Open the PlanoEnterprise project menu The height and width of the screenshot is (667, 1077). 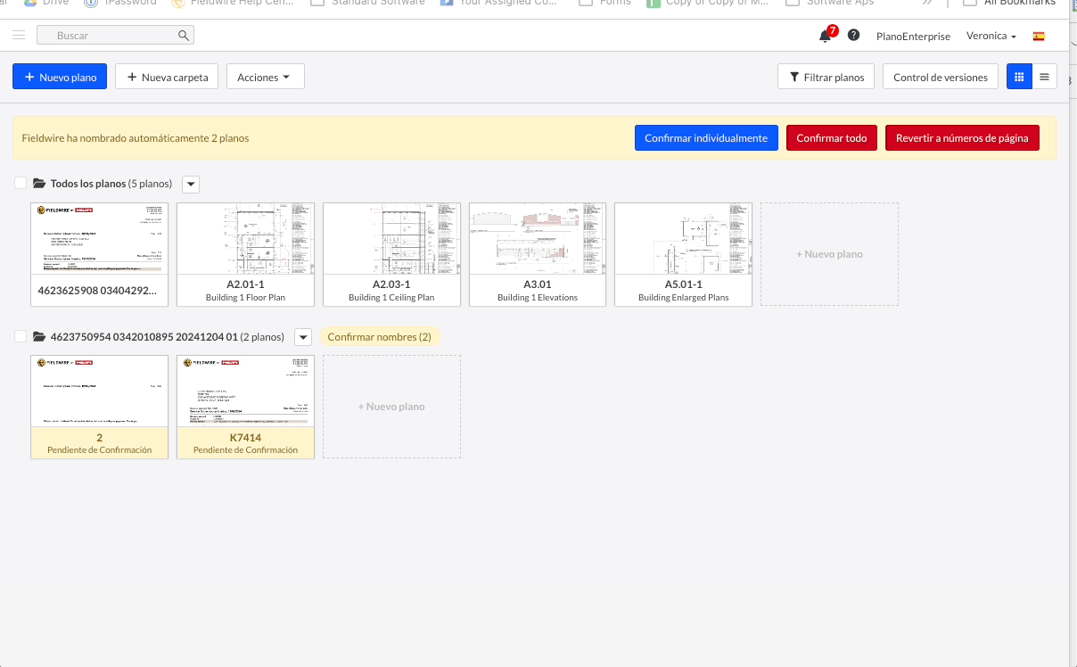(x=913, y=37)
